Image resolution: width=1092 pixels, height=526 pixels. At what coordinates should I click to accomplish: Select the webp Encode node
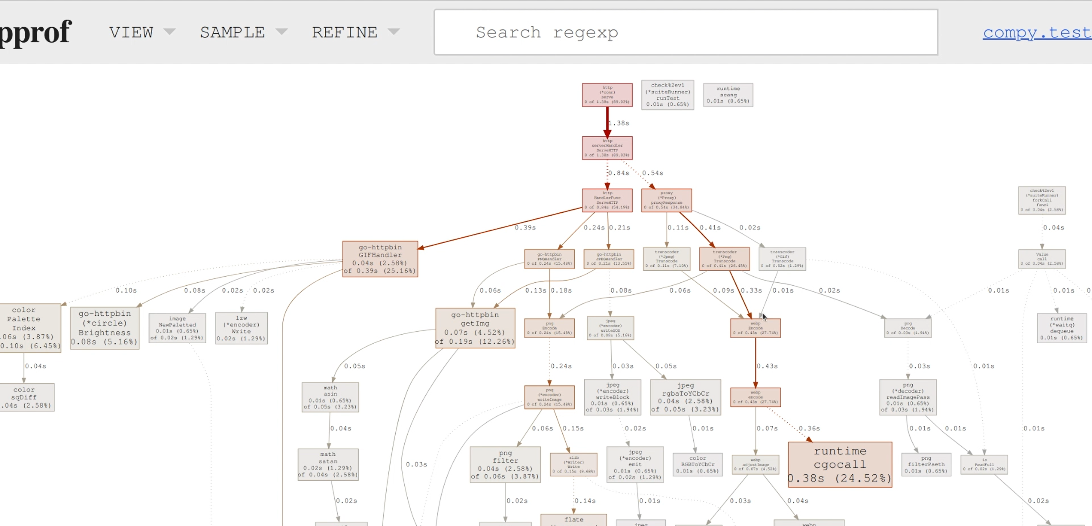755,328
